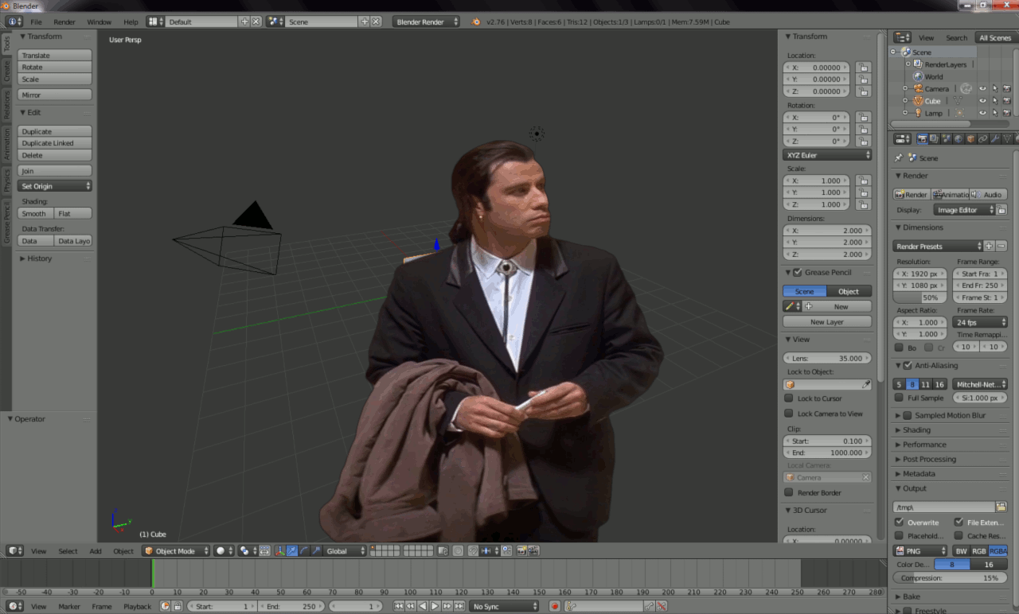Click the OpenGL render camera icon
Viewport: 1019px width, 614px height.
[x=521, y=550]
